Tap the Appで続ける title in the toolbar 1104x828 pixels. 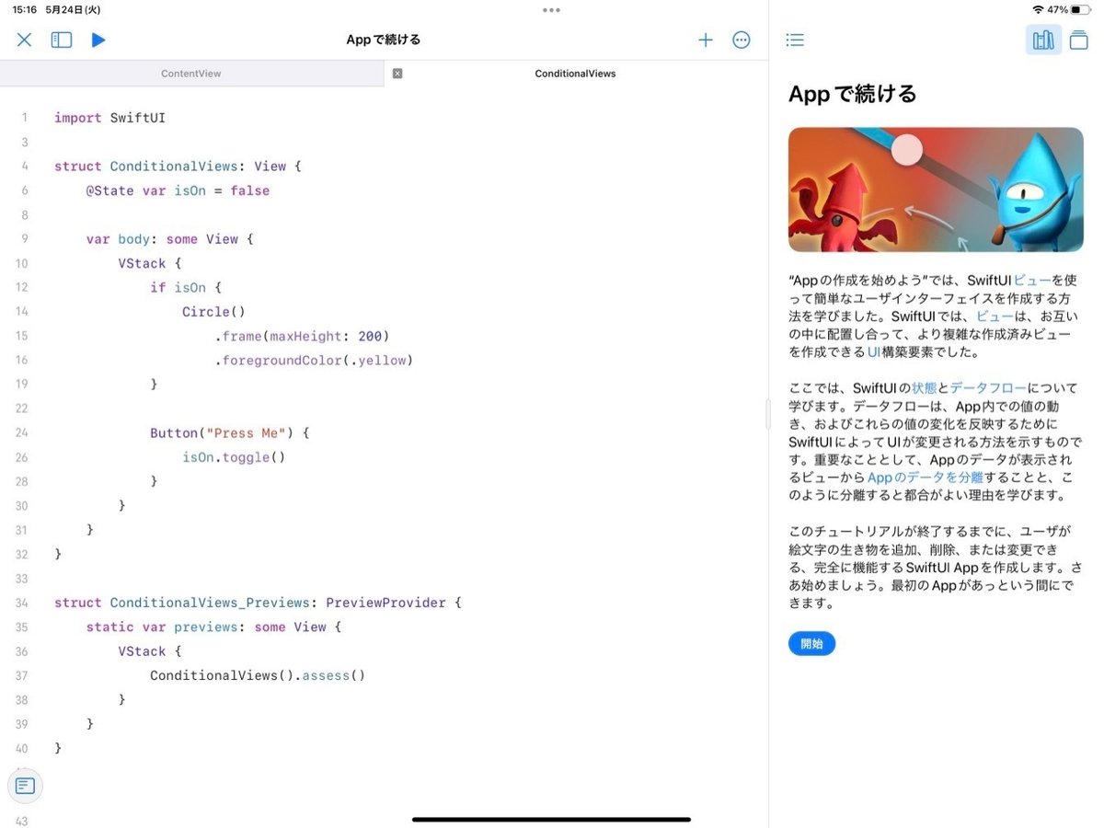384,40
